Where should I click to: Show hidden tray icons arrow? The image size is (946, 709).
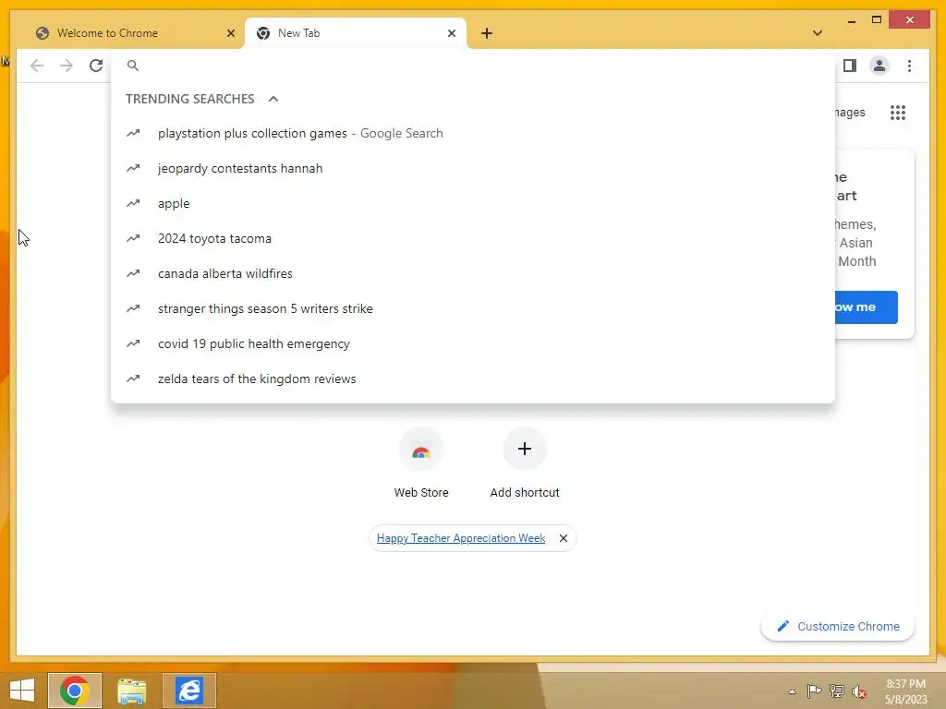[x=792, y=691]
